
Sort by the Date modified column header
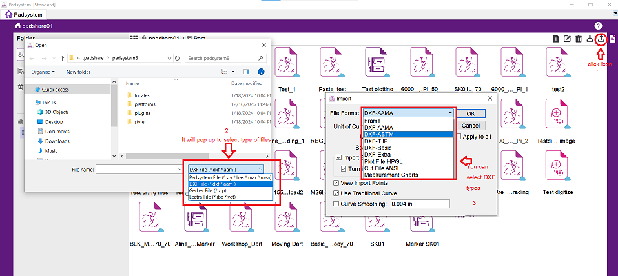247,83
